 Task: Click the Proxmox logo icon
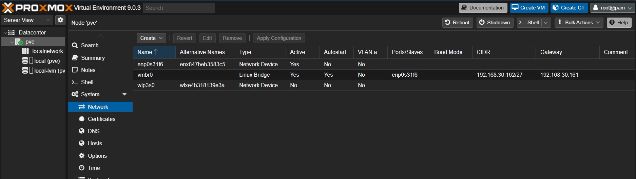point(7,7)
